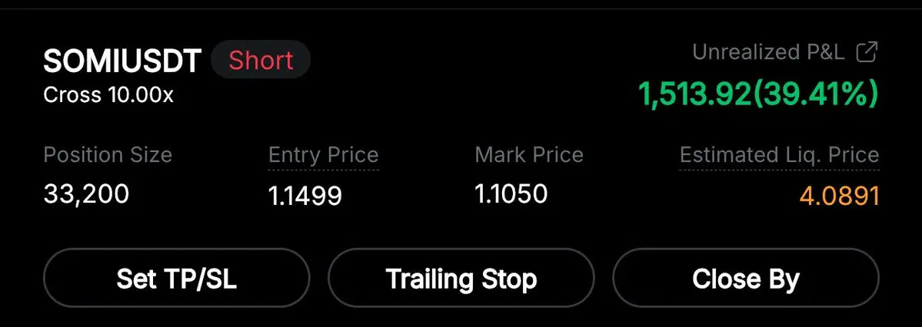Open the Unrealized P&L share icon

point(867,52)
